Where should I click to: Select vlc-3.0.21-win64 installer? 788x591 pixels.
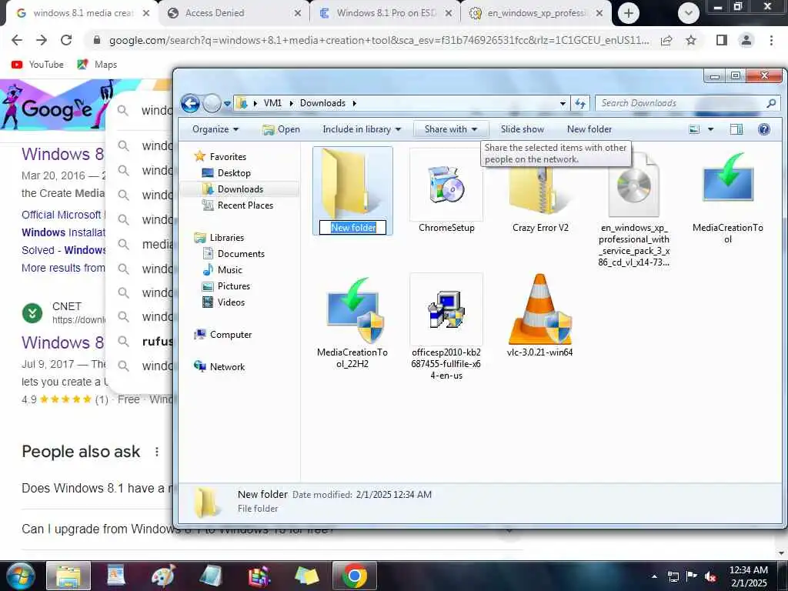click(x=539, y=316)
